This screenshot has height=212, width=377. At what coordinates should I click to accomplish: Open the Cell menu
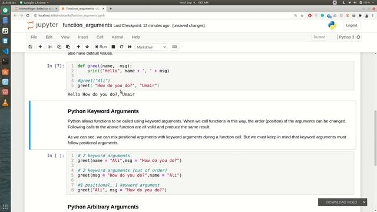(100, 37)
